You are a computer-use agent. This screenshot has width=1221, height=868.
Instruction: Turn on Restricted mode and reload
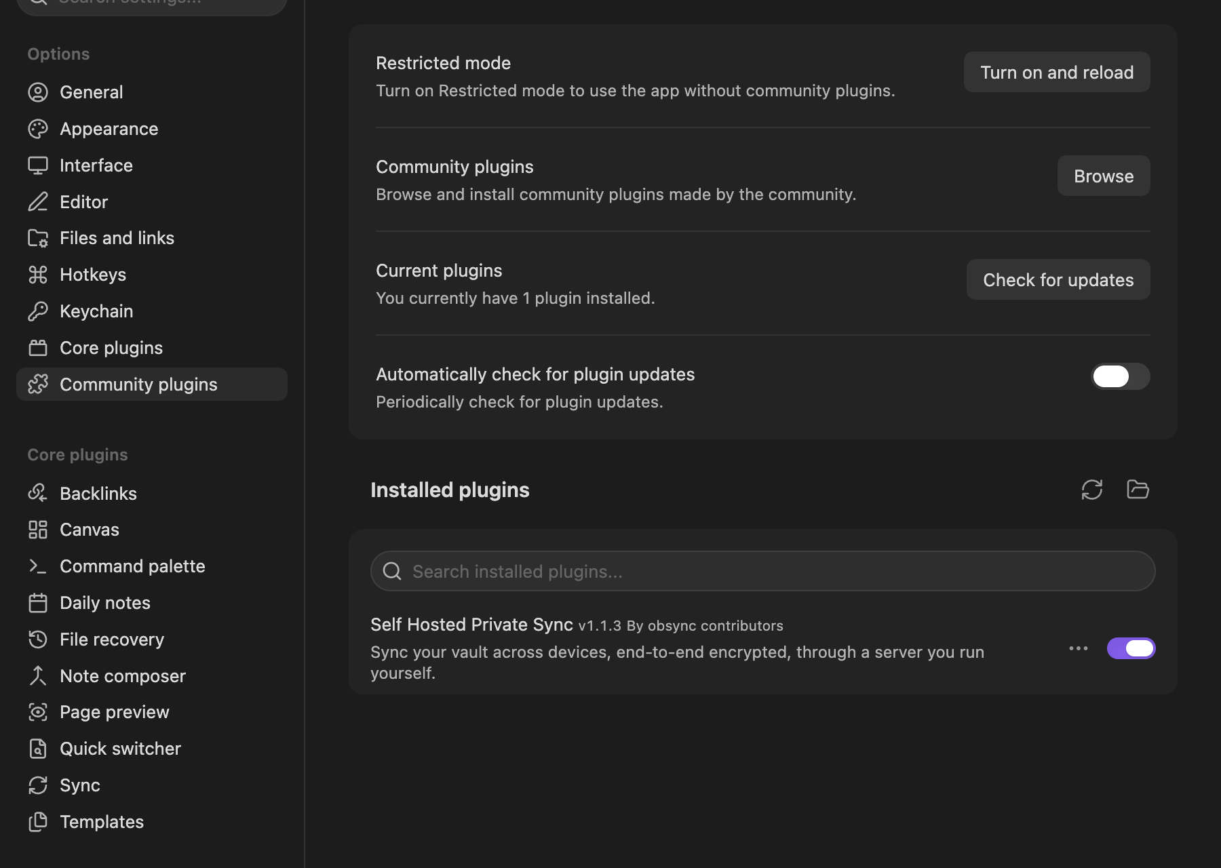pos(1057,72)
